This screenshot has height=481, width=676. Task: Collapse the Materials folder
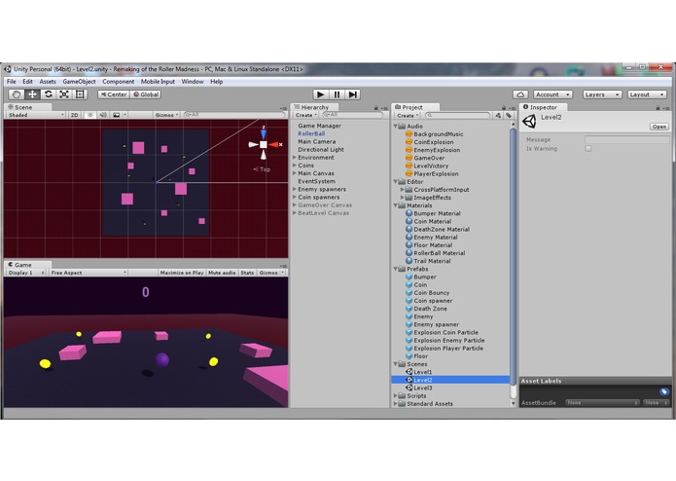point(396,205)
